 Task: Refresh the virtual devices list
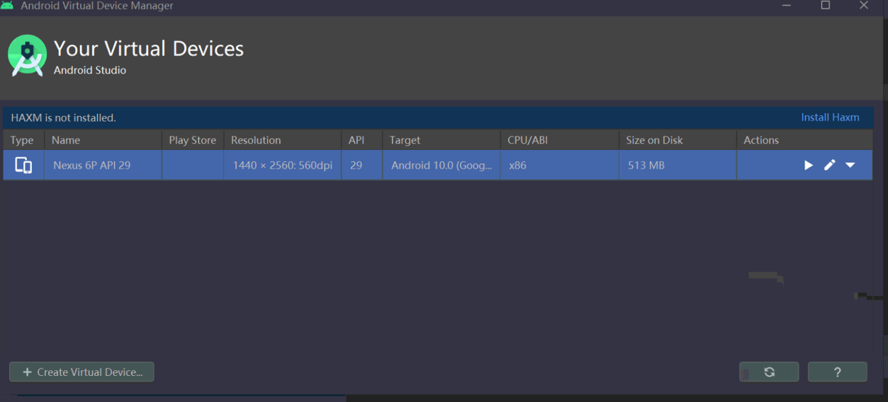coord(769,372)
